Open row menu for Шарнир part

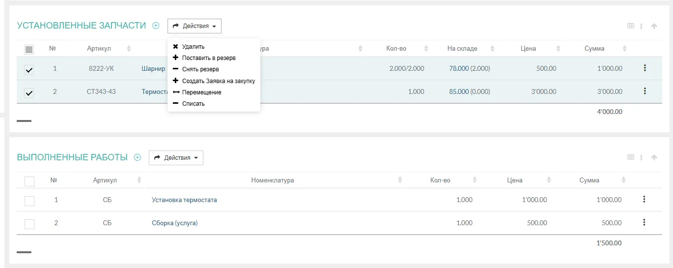tap(645, 68)
